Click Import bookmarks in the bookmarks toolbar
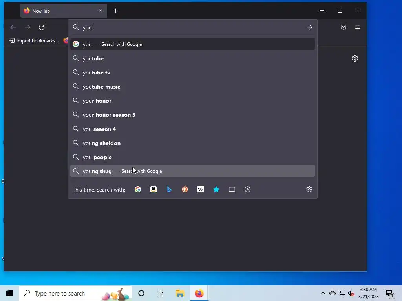 [x=34, y=40]
